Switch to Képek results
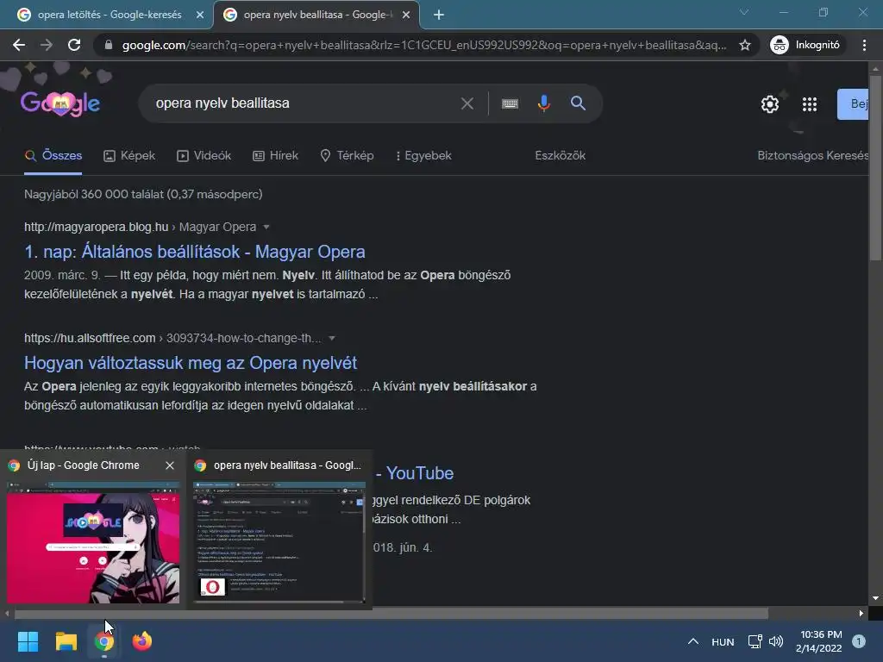The height and width of the screenshot is (662, 883). pos(129,156)
